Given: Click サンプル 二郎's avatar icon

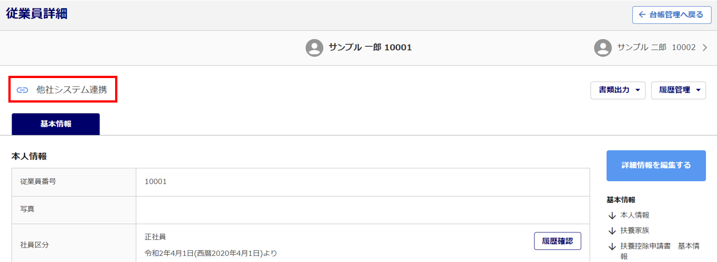Looking at the screenshot, I should tap(603, 47).
